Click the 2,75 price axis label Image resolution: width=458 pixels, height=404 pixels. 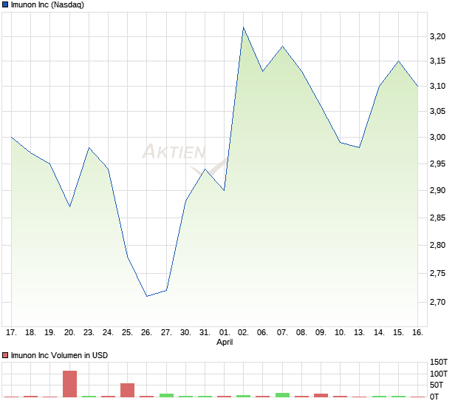tap(437, 273)
